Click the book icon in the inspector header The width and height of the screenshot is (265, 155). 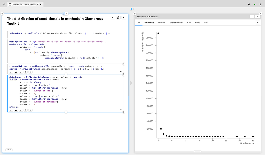pos(252,16)
